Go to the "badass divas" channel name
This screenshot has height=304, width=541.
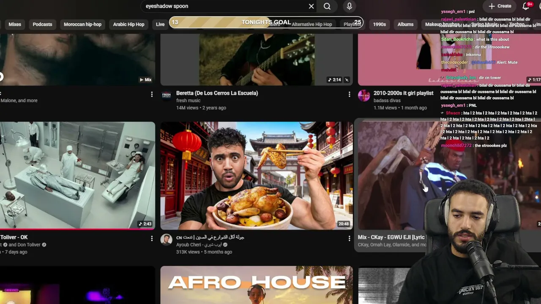(x=387, y=100)
